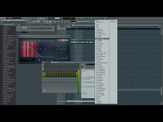Select the green channel button in the step sequencer
The height and width of the screenshot is (122, 163).
24,28
